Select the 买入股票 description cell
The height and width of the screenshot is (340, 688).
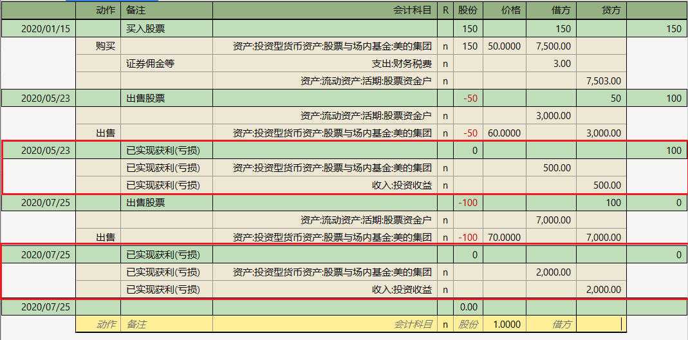tap(145, 29)
